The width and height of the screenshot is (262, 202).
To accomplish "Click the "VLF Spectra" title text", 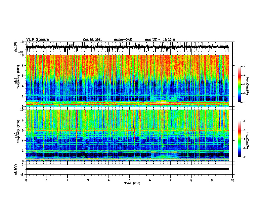I will point(37,40).
